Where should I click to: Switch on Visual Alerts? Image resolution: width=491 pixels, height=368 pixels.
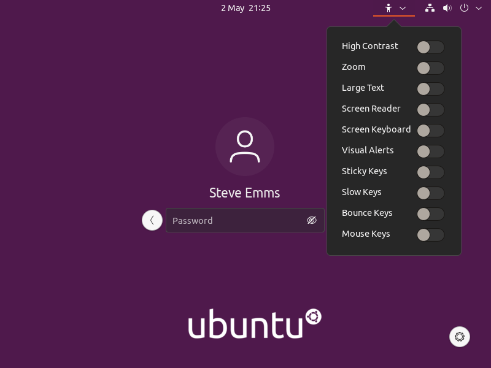[431, 151]
